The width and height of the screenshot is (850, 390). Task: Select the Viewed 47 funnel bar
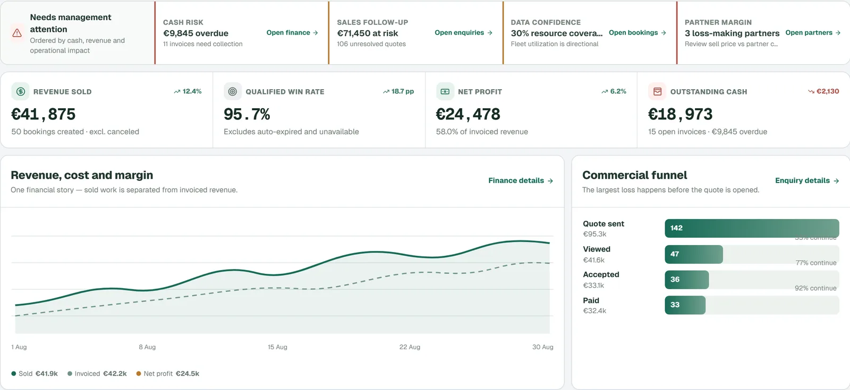coord(694,254)
